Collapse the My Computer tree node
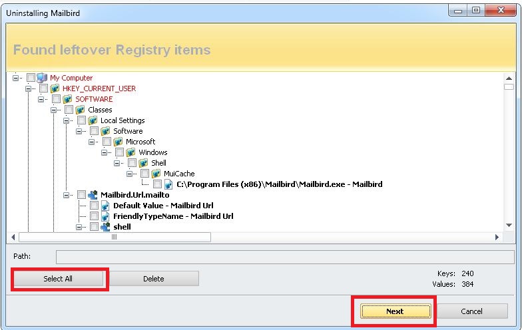522x330 pixels. [15, 79]
